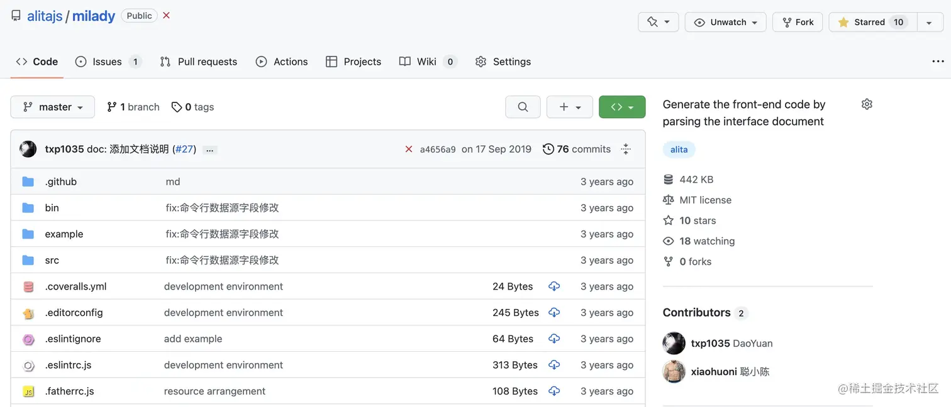Click the JS icon of .fatherrc.js
This screenshot has height=407, width=951.
click(x=28, y=391)
